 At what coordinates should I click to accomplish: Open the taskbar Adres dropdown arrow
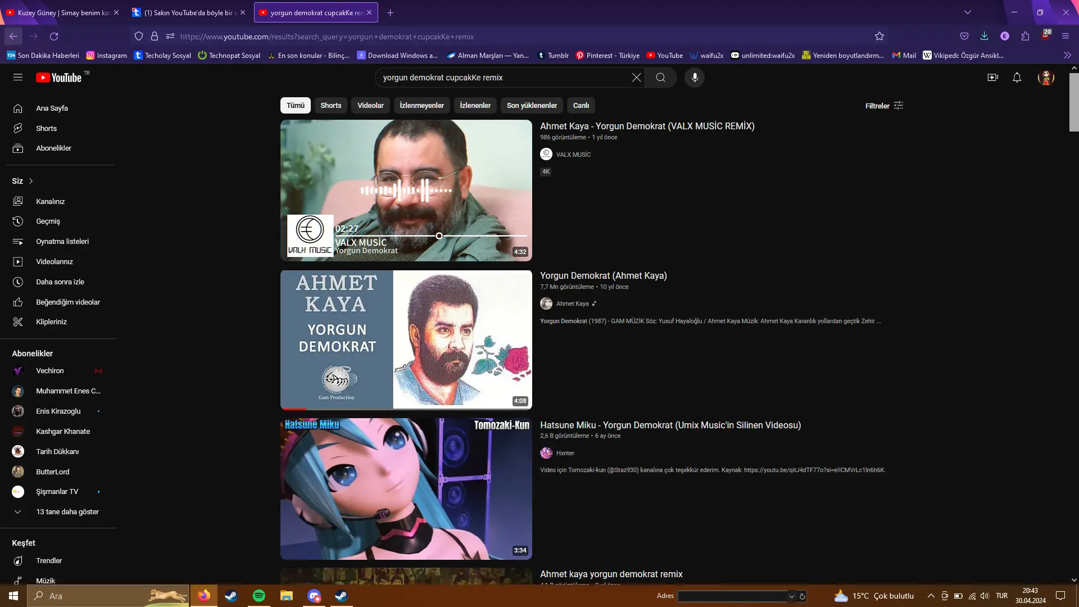[x=792, y=596]
